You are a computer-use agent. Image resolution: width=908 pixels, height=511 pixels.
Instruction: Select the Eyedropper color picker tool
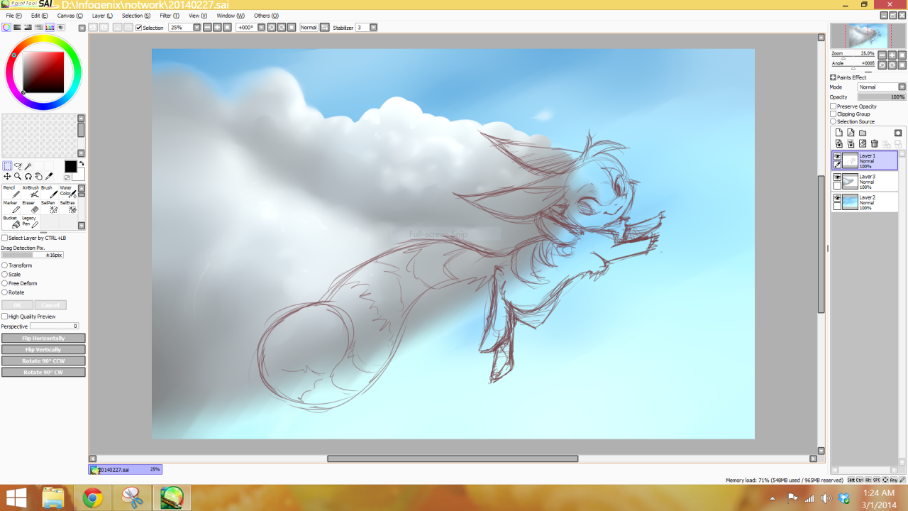pos(49,176)
